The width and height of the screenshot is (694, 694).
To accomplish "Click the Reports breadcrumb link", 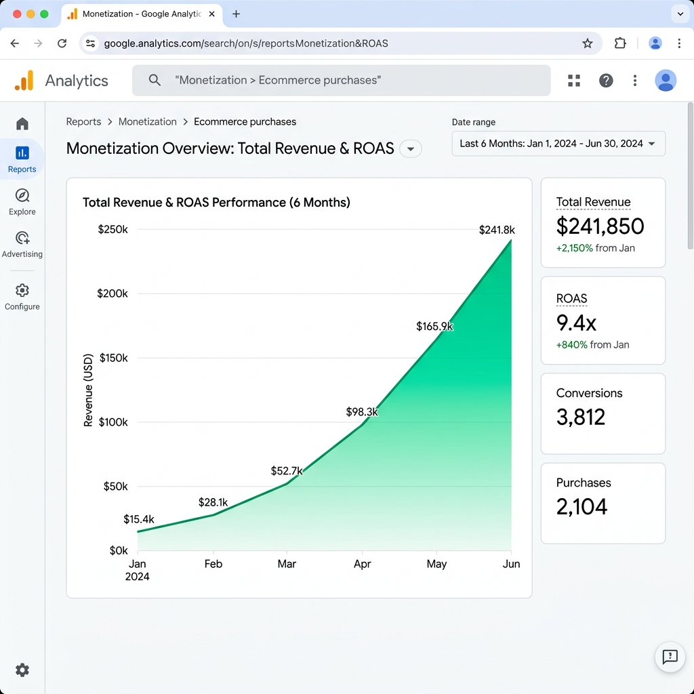I will click(83, 122).
